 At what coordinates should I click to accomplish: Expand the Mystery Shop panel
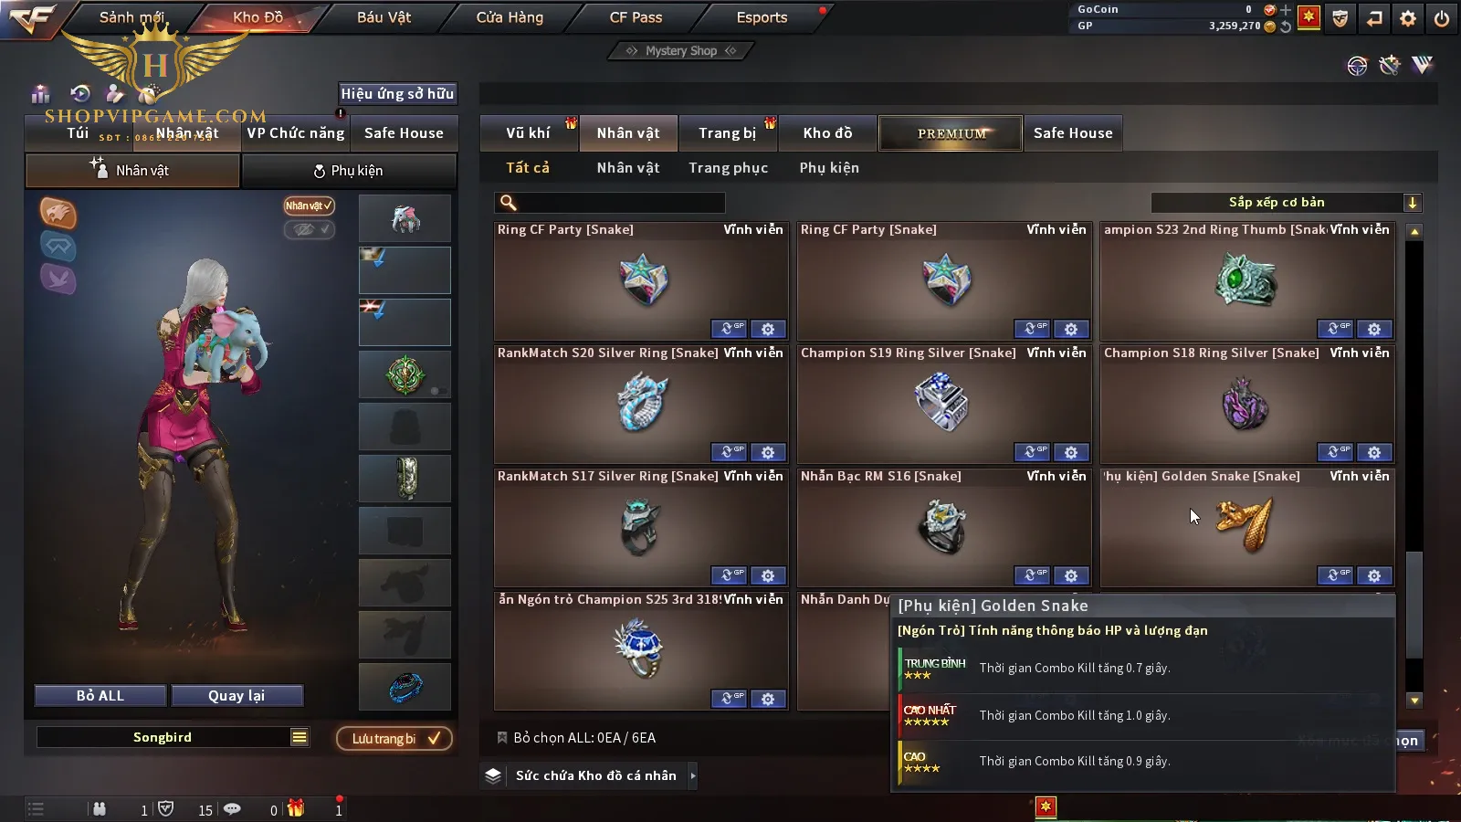coord(680,51)
